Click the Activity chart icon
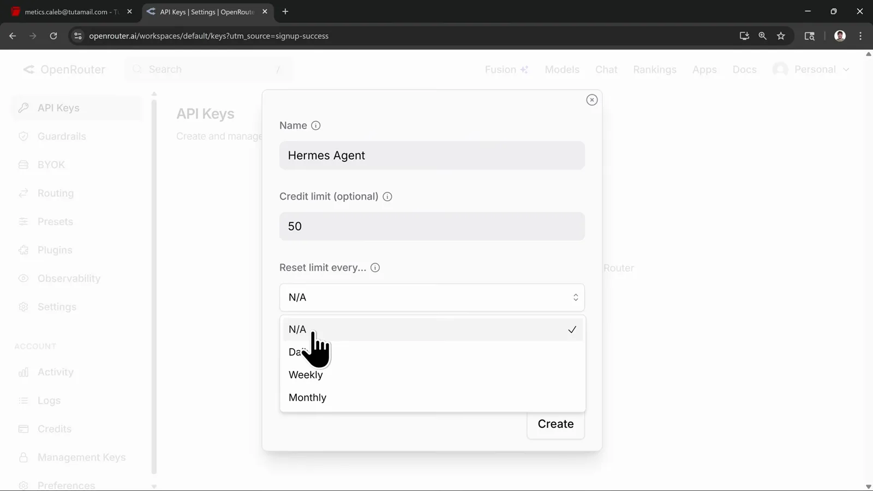The width and height of the screenshot is (873, 491). click(23, 372)
